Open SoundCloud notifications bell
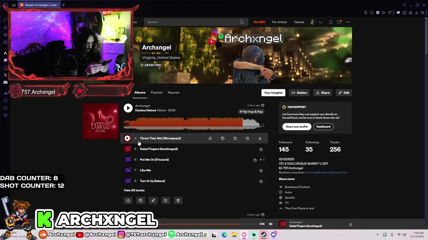428x240 pixels. click(331, 22)
